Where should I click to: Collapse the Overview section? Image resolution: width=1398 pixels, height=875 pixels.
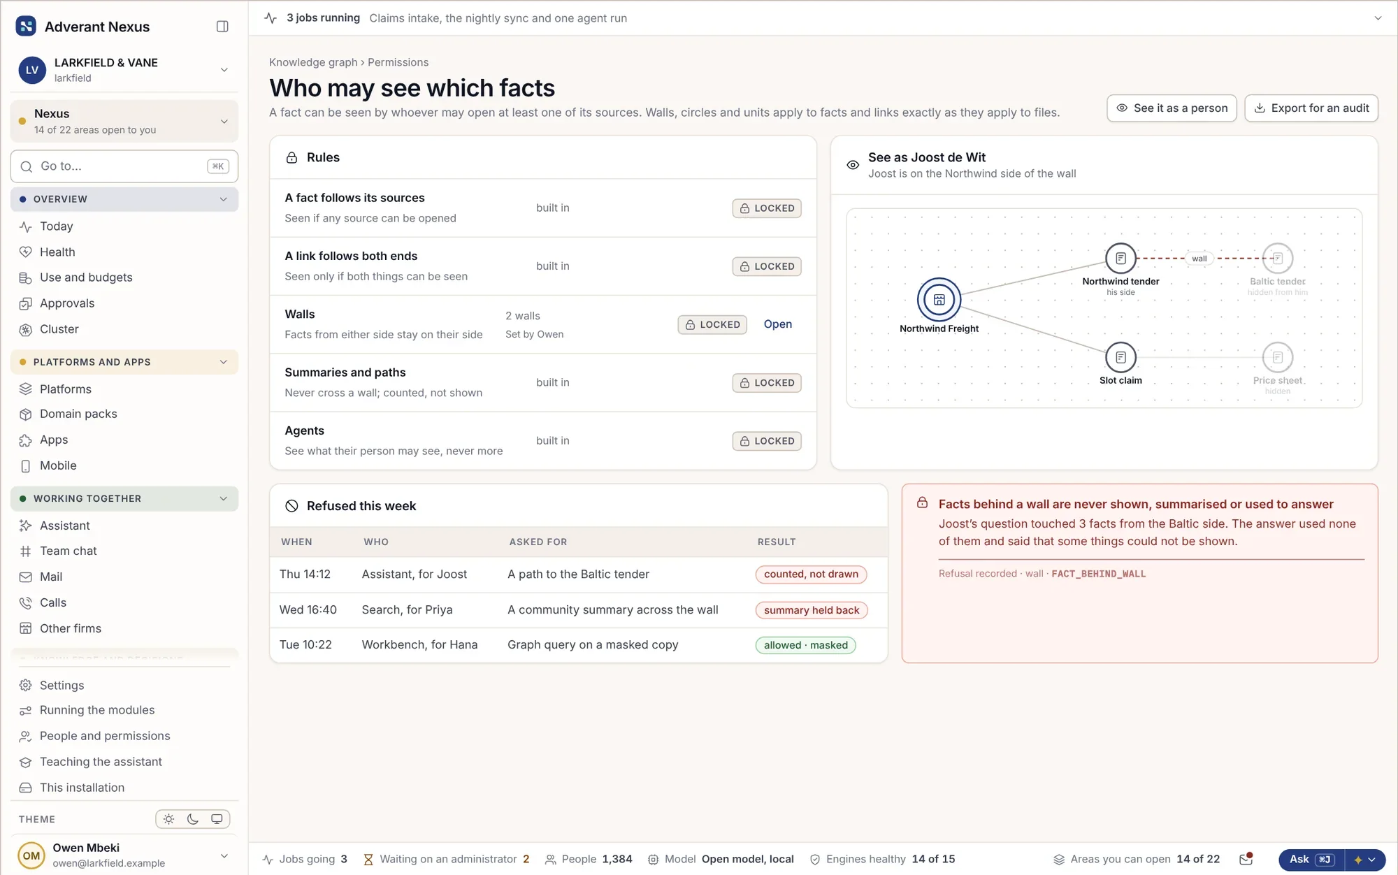click(x=124, y=199)
